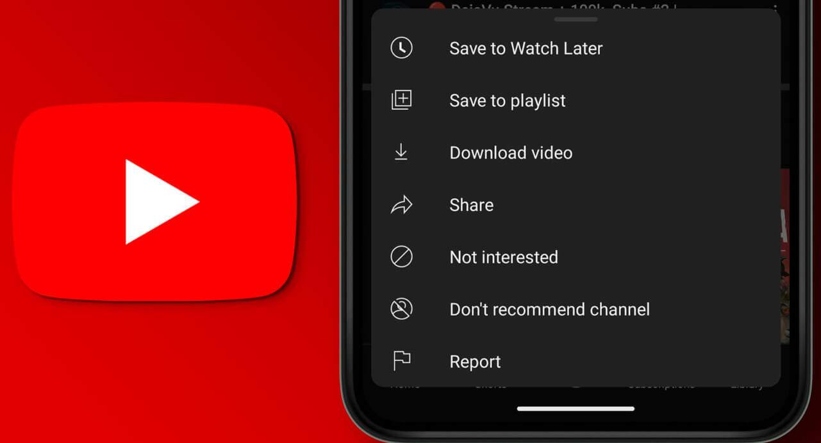Viewport: 821px width, 443px height.
Task: Click the clock icon beside Save to Watch Later
Action: pos(401,48)
